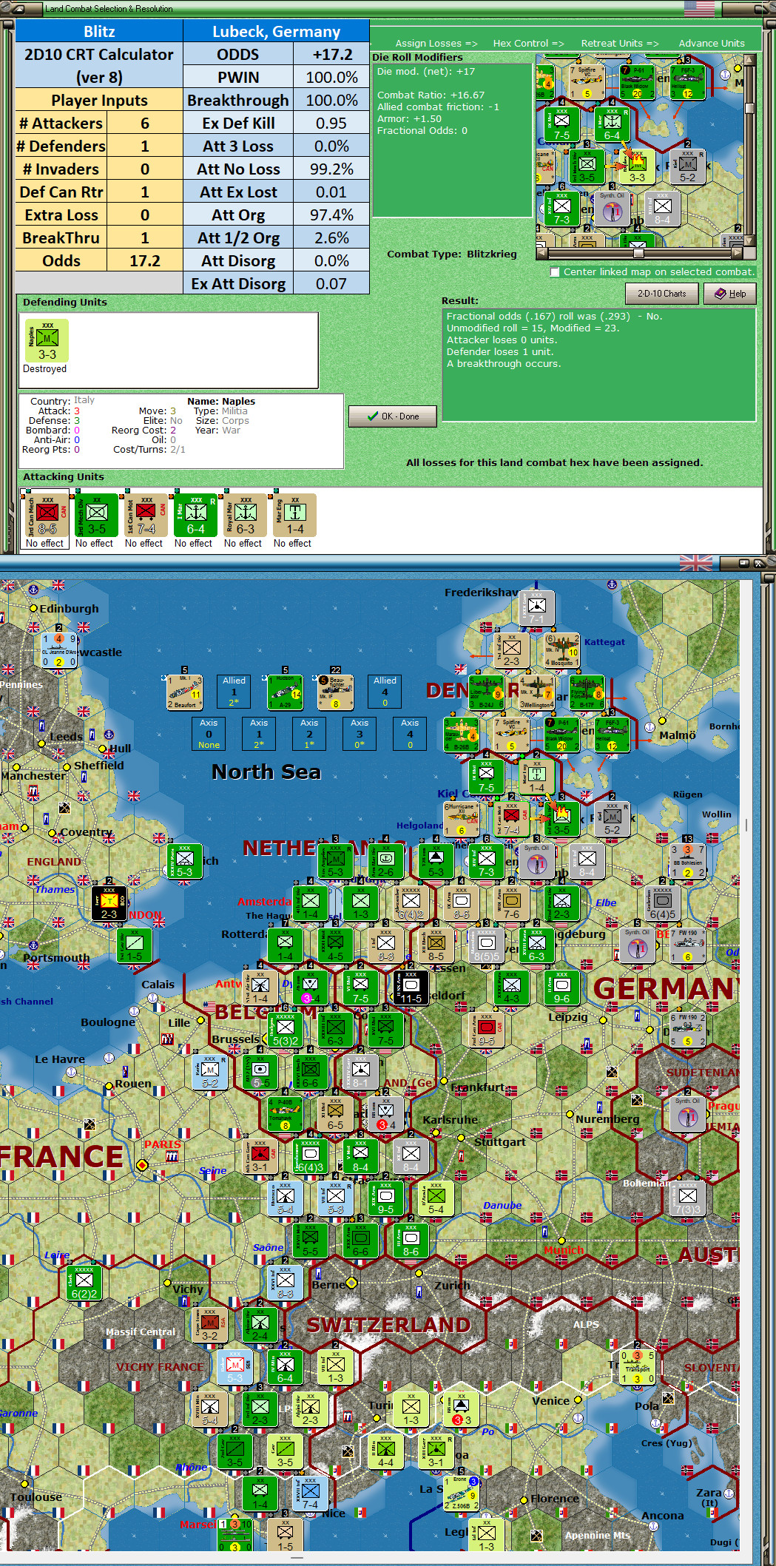Enable Center linked map on selected combat checkbox
776x1566 pixels.
coord(555,272)
